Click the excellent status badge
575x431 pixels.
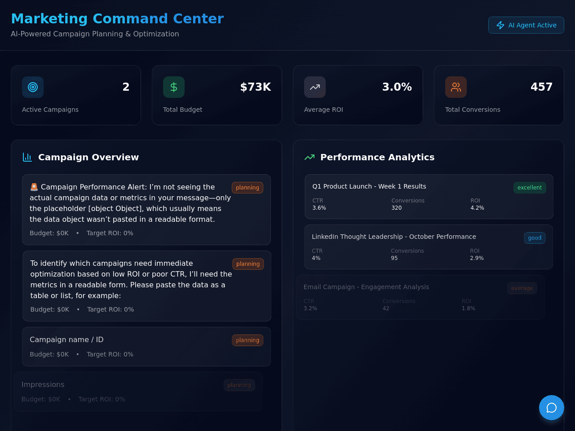pos(530,188)
